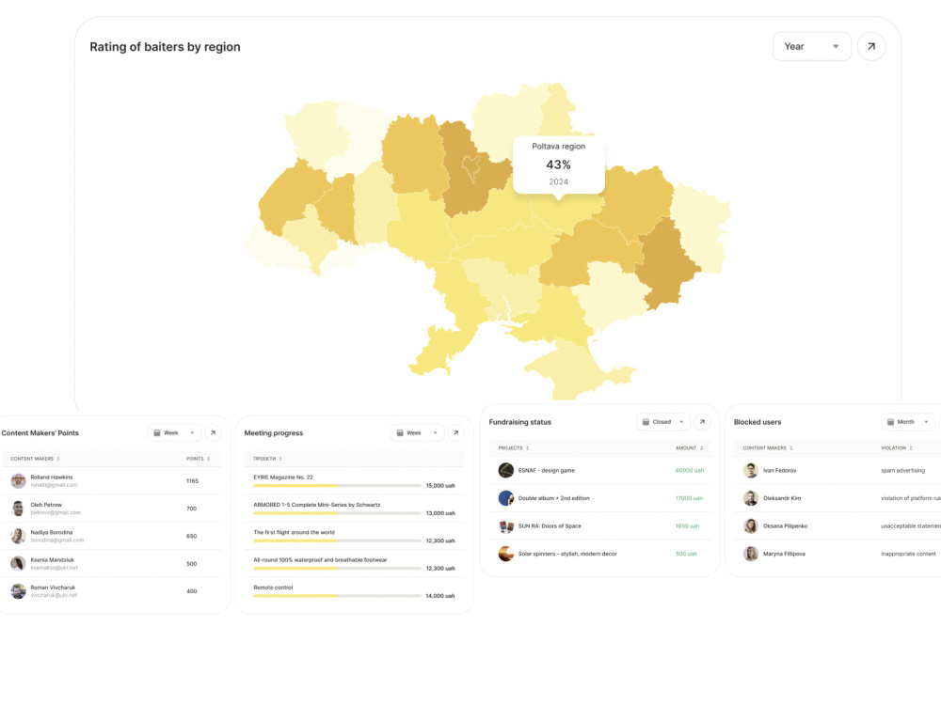The image size is (941, 705).
Task: Expand the Meeting progress card with arrow
Action: (x=455, y=432)
